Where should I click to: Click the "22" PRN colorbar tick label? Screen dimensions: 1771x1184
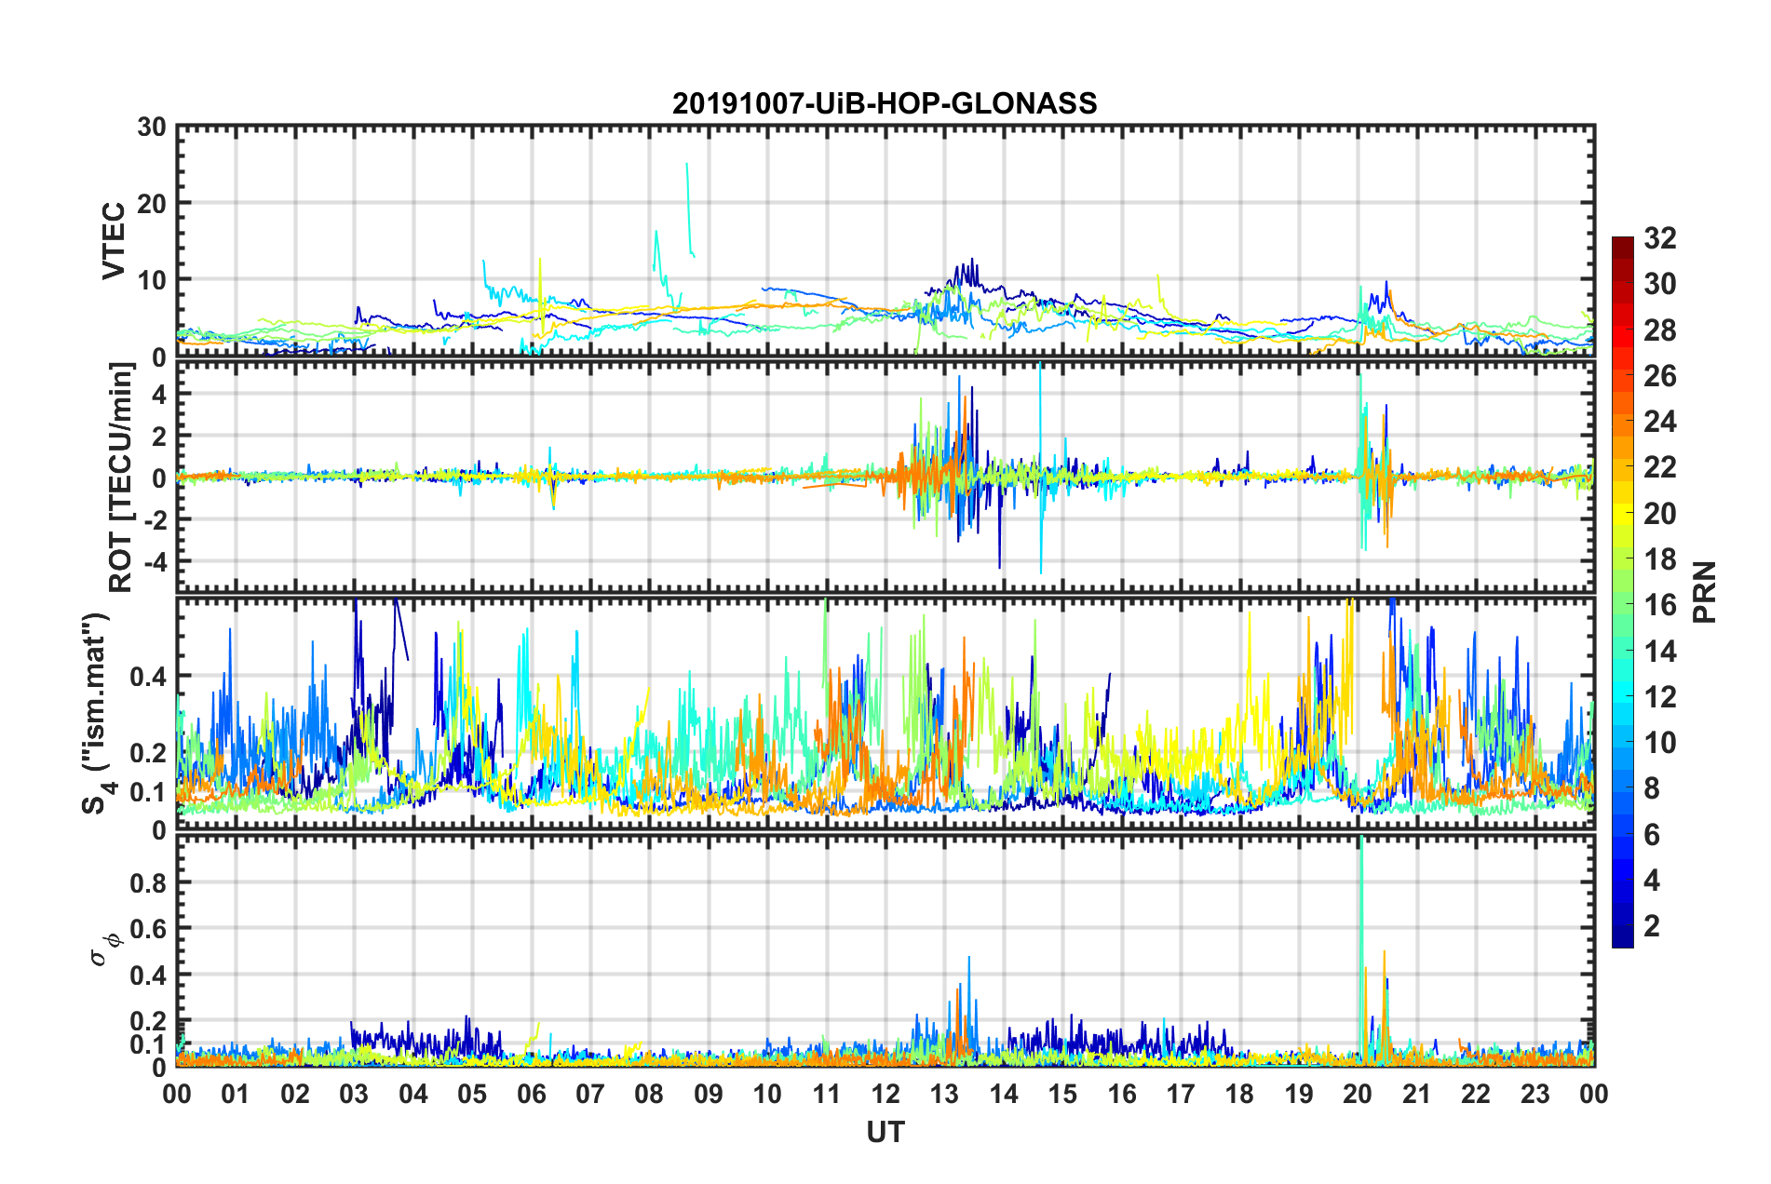point(1659,467)
